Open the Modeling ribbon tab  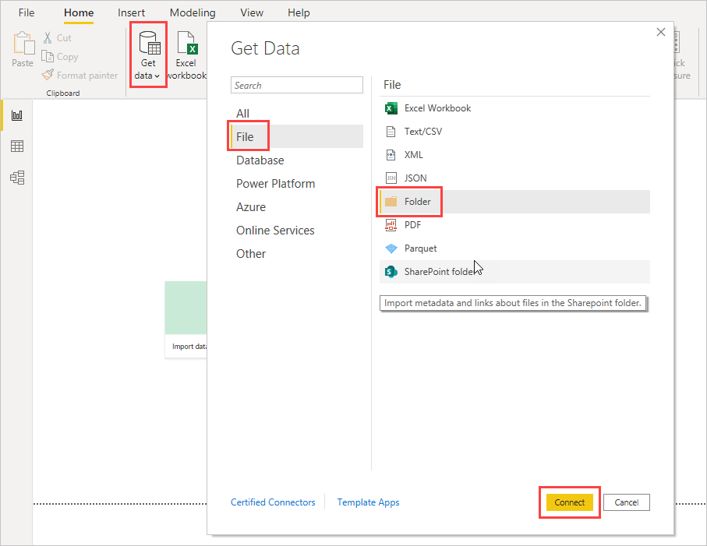[193, 13]
